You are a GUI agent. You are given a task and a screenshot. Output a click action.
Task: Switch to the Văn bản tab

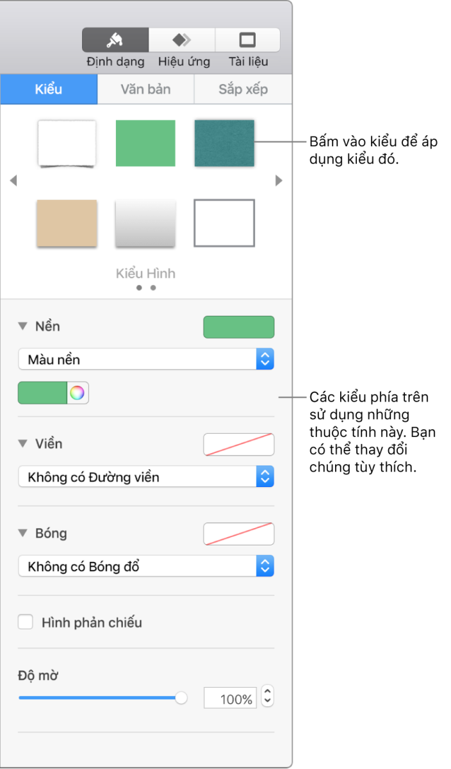(x=145, y=89)
